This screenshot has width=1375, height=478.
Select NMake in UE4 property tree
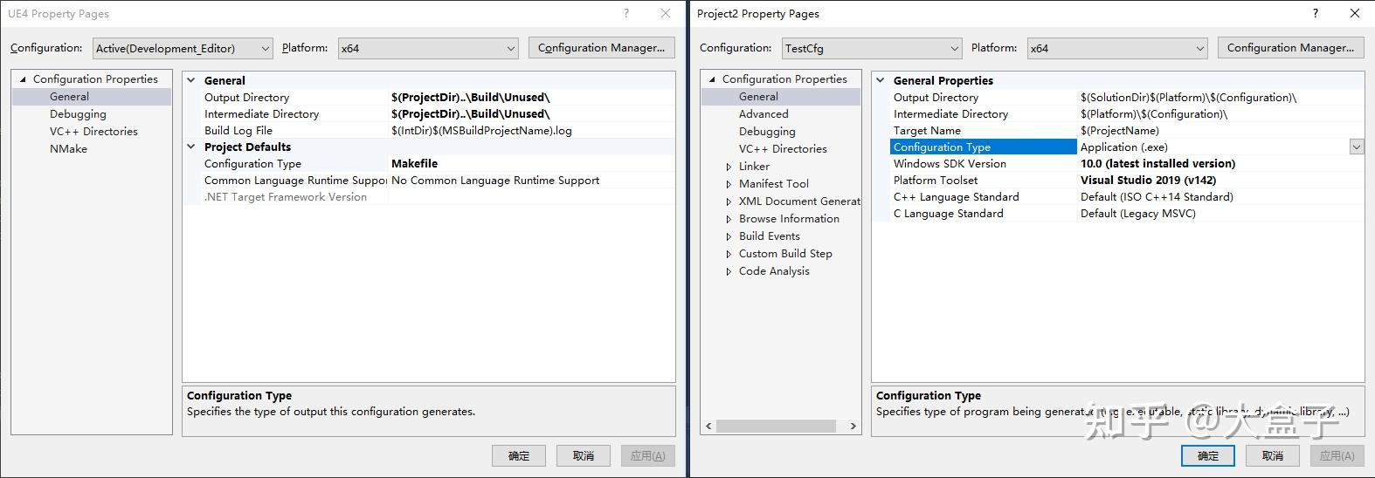pos(68,149)
